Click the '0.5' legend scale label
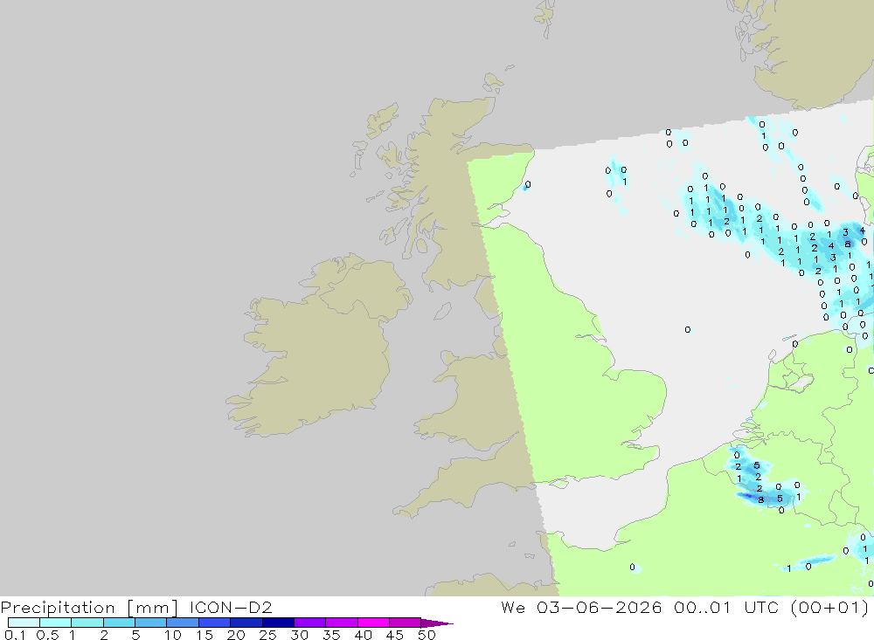Screen dimensions: 874x640 pos(47,635)
